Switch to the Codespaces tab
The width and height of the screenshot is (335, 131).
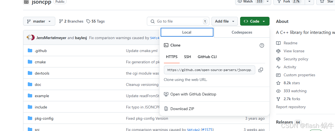coord(242,32)
